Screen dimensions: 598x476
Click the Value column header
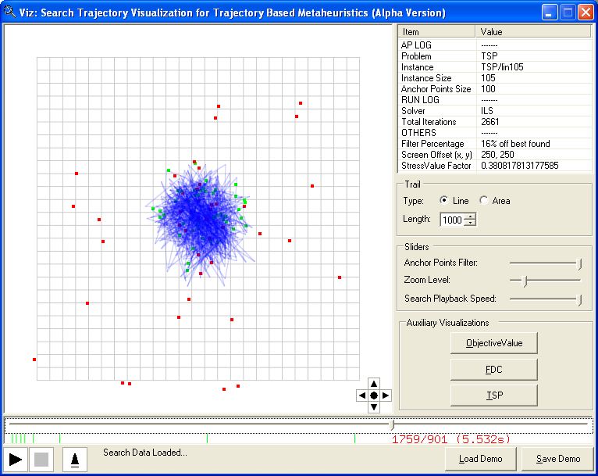(532, 32)
